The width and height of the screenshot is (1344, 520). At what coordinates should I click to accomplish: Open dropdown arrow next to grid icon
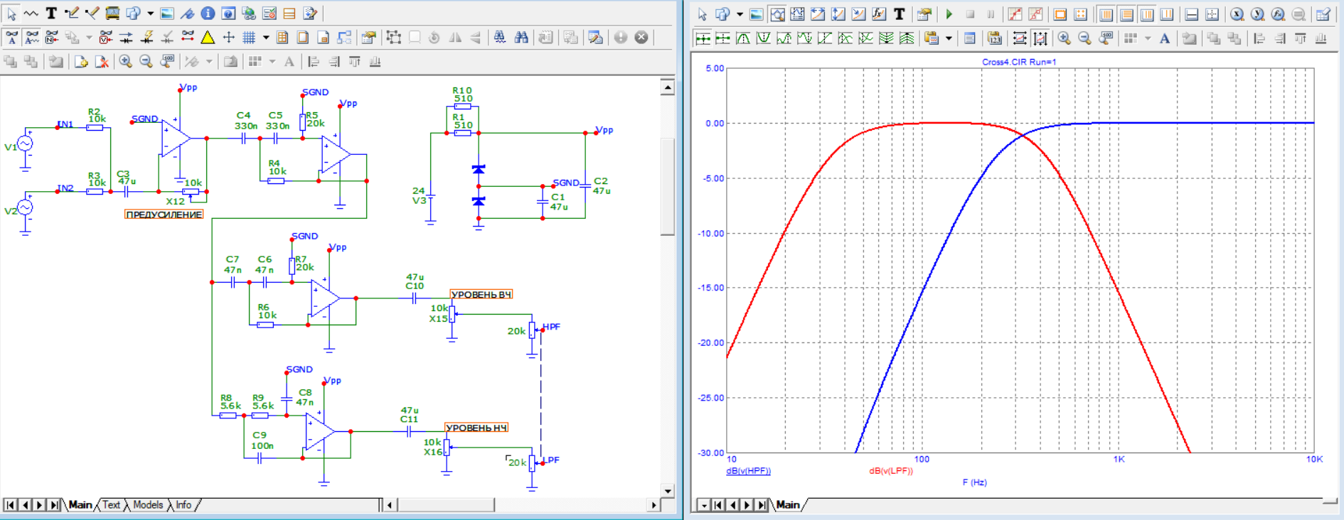265,37
